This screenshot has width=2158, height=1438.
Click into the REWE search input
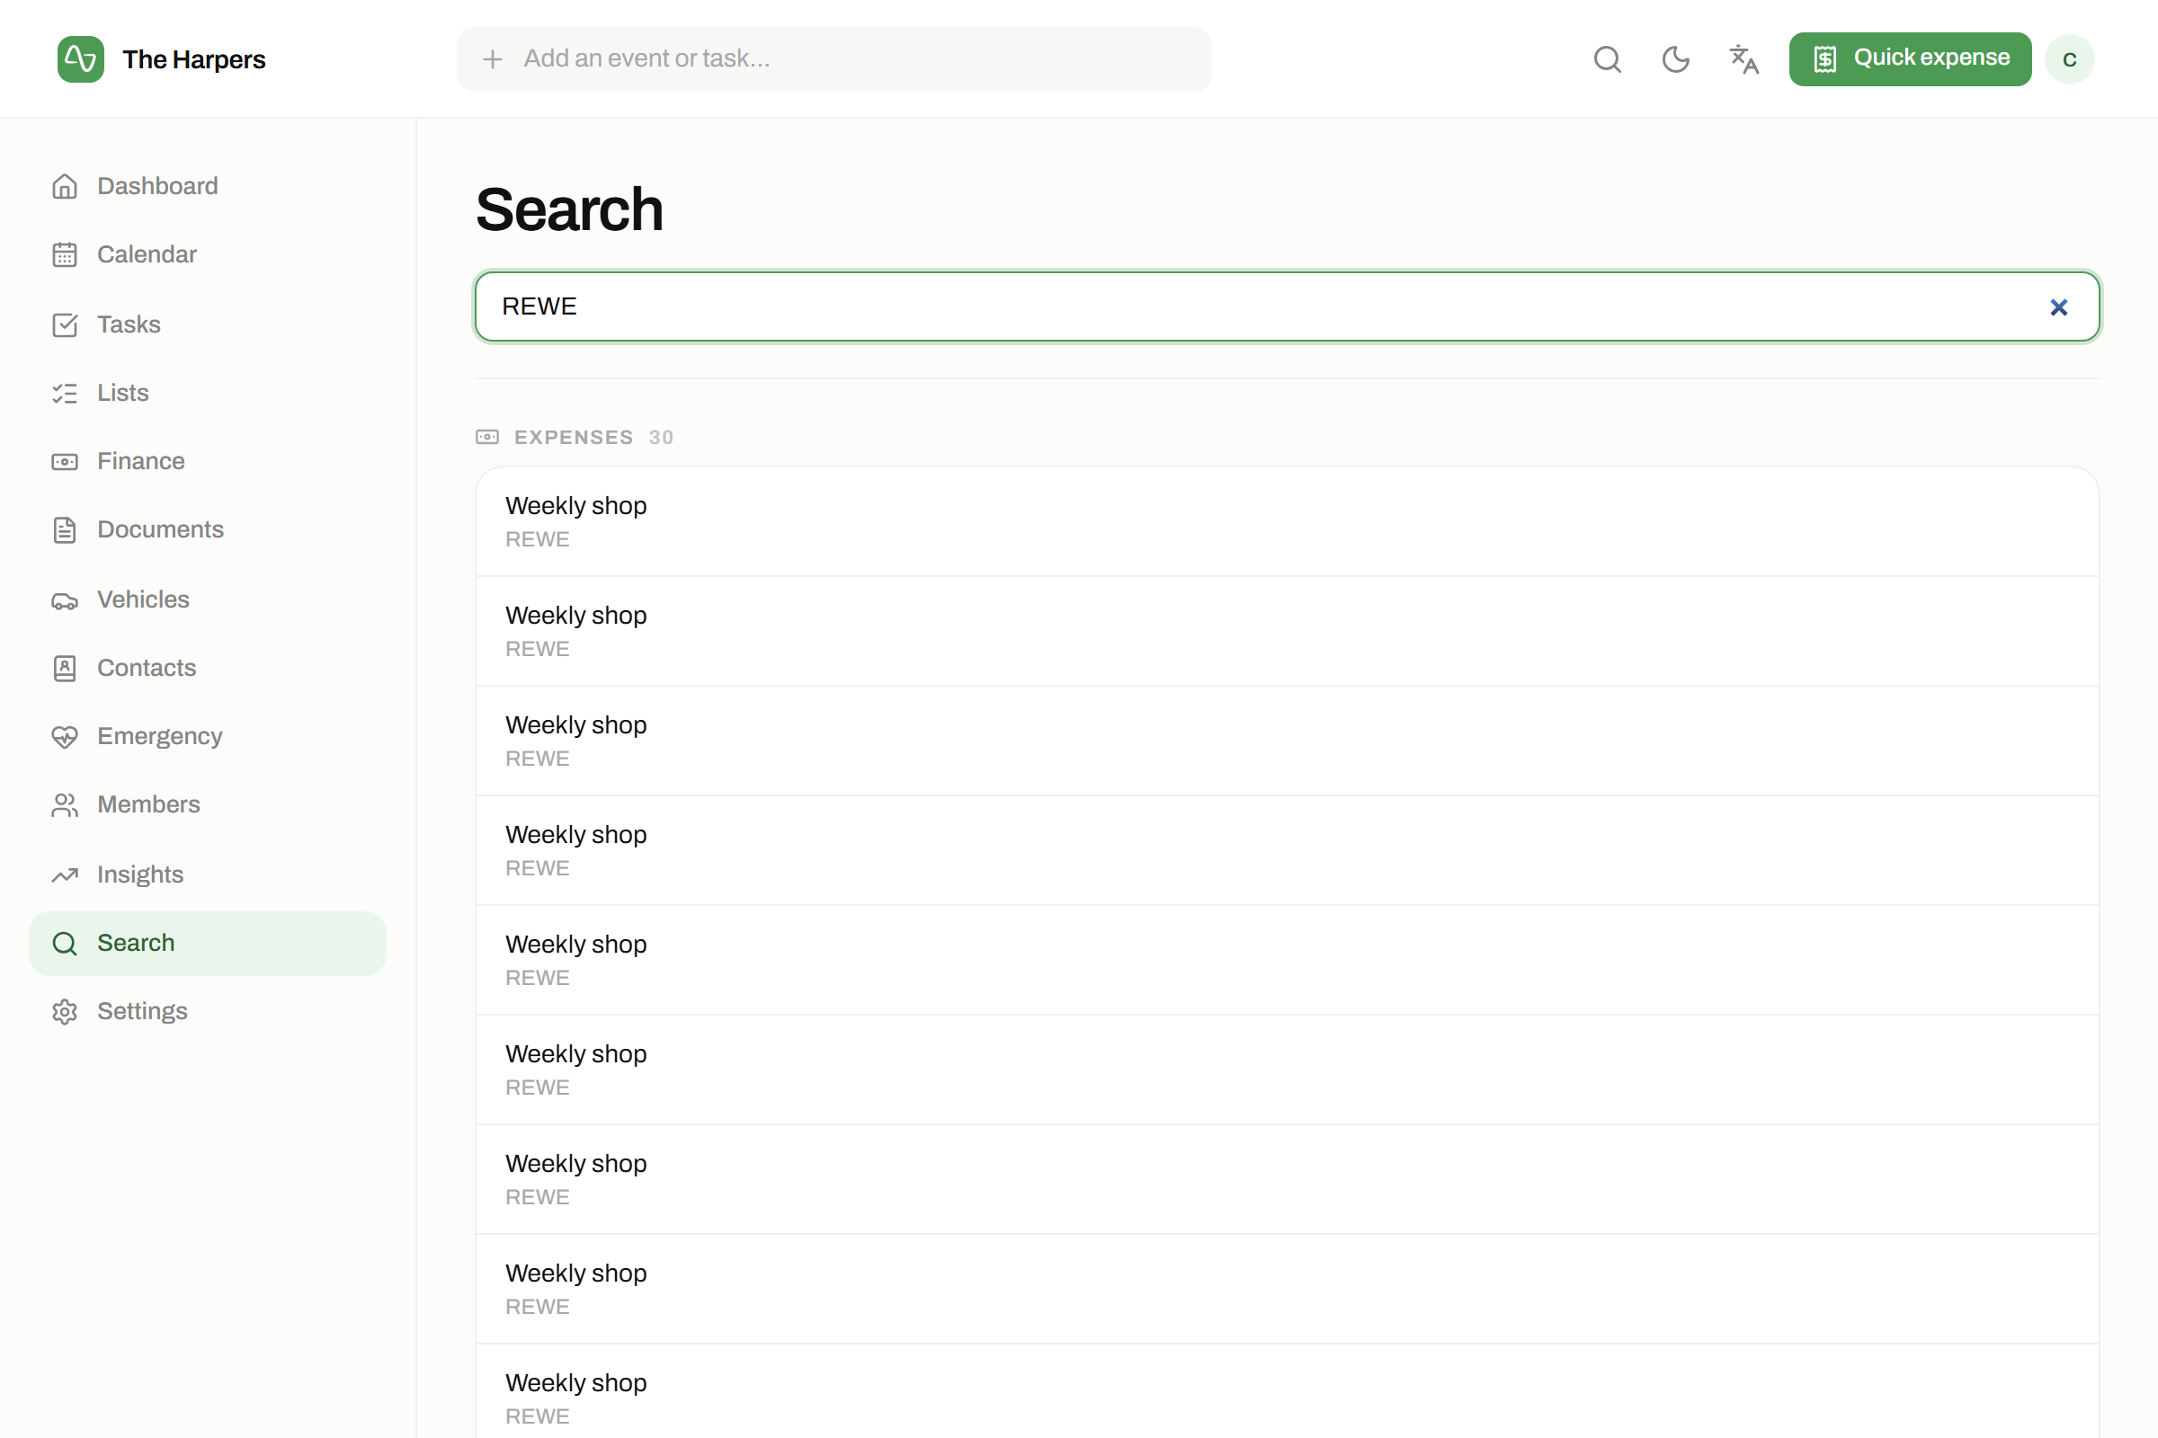click(1288, 306)
